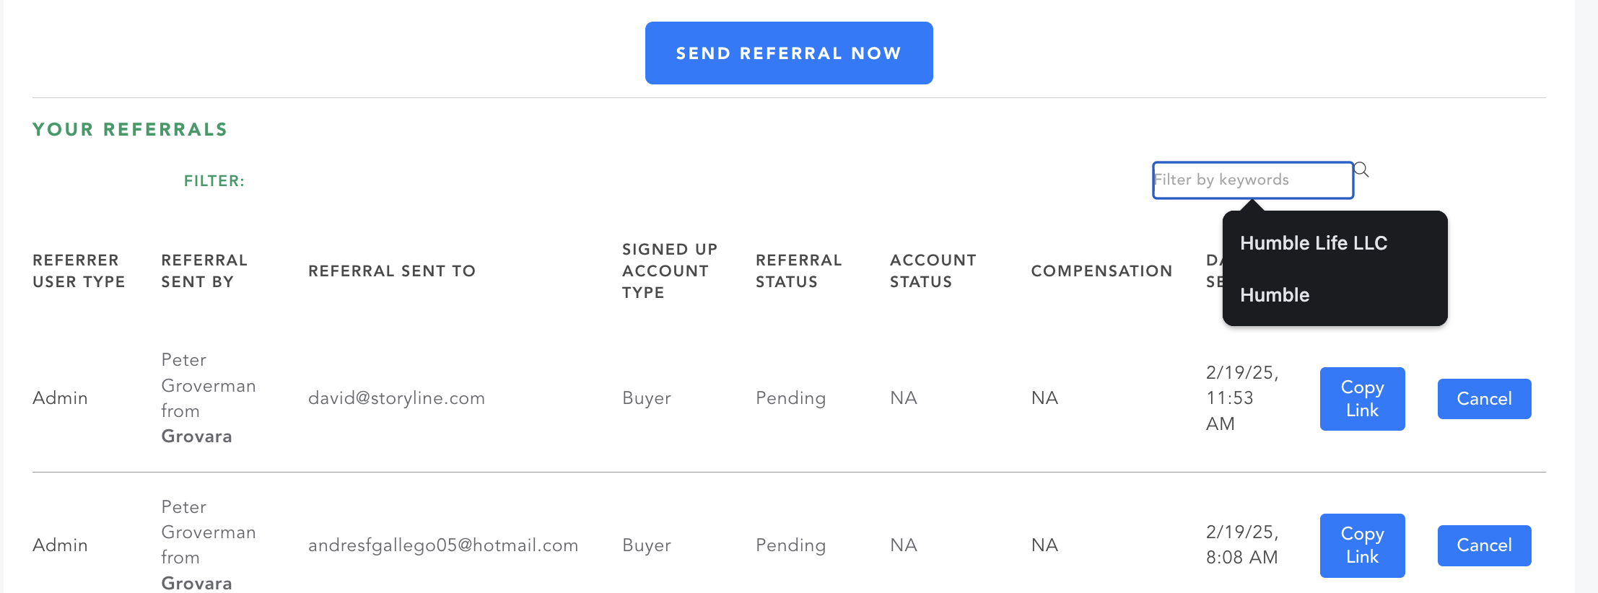This screenshot has width=1598, height=593.
Task: Click the Account Status column header
Action: pyautogui.click(x=933, y=271)
